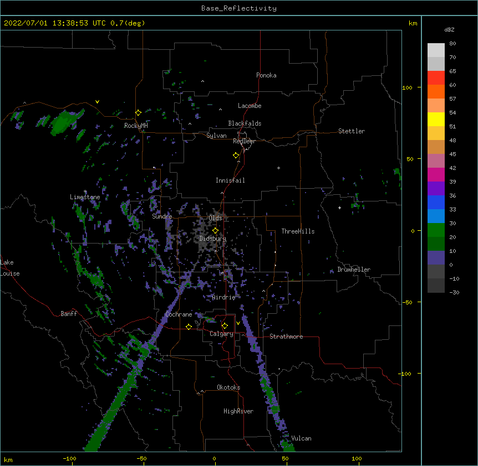Pick the magenta 39-42 dBZ legend swatch

click(x=436, y=174)
